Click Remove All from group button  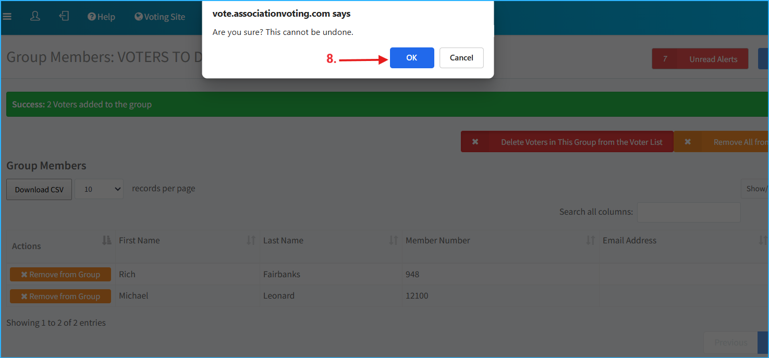click(x=725, y=142)
